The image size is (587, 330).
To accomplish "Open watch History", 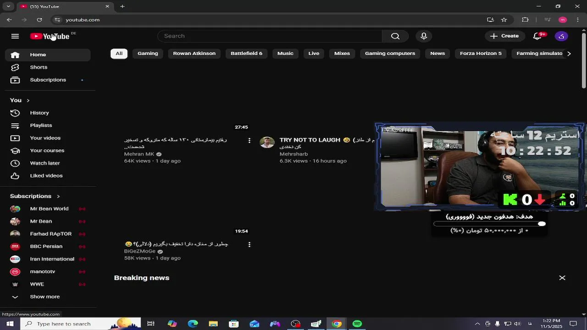I will coord(48,113).
